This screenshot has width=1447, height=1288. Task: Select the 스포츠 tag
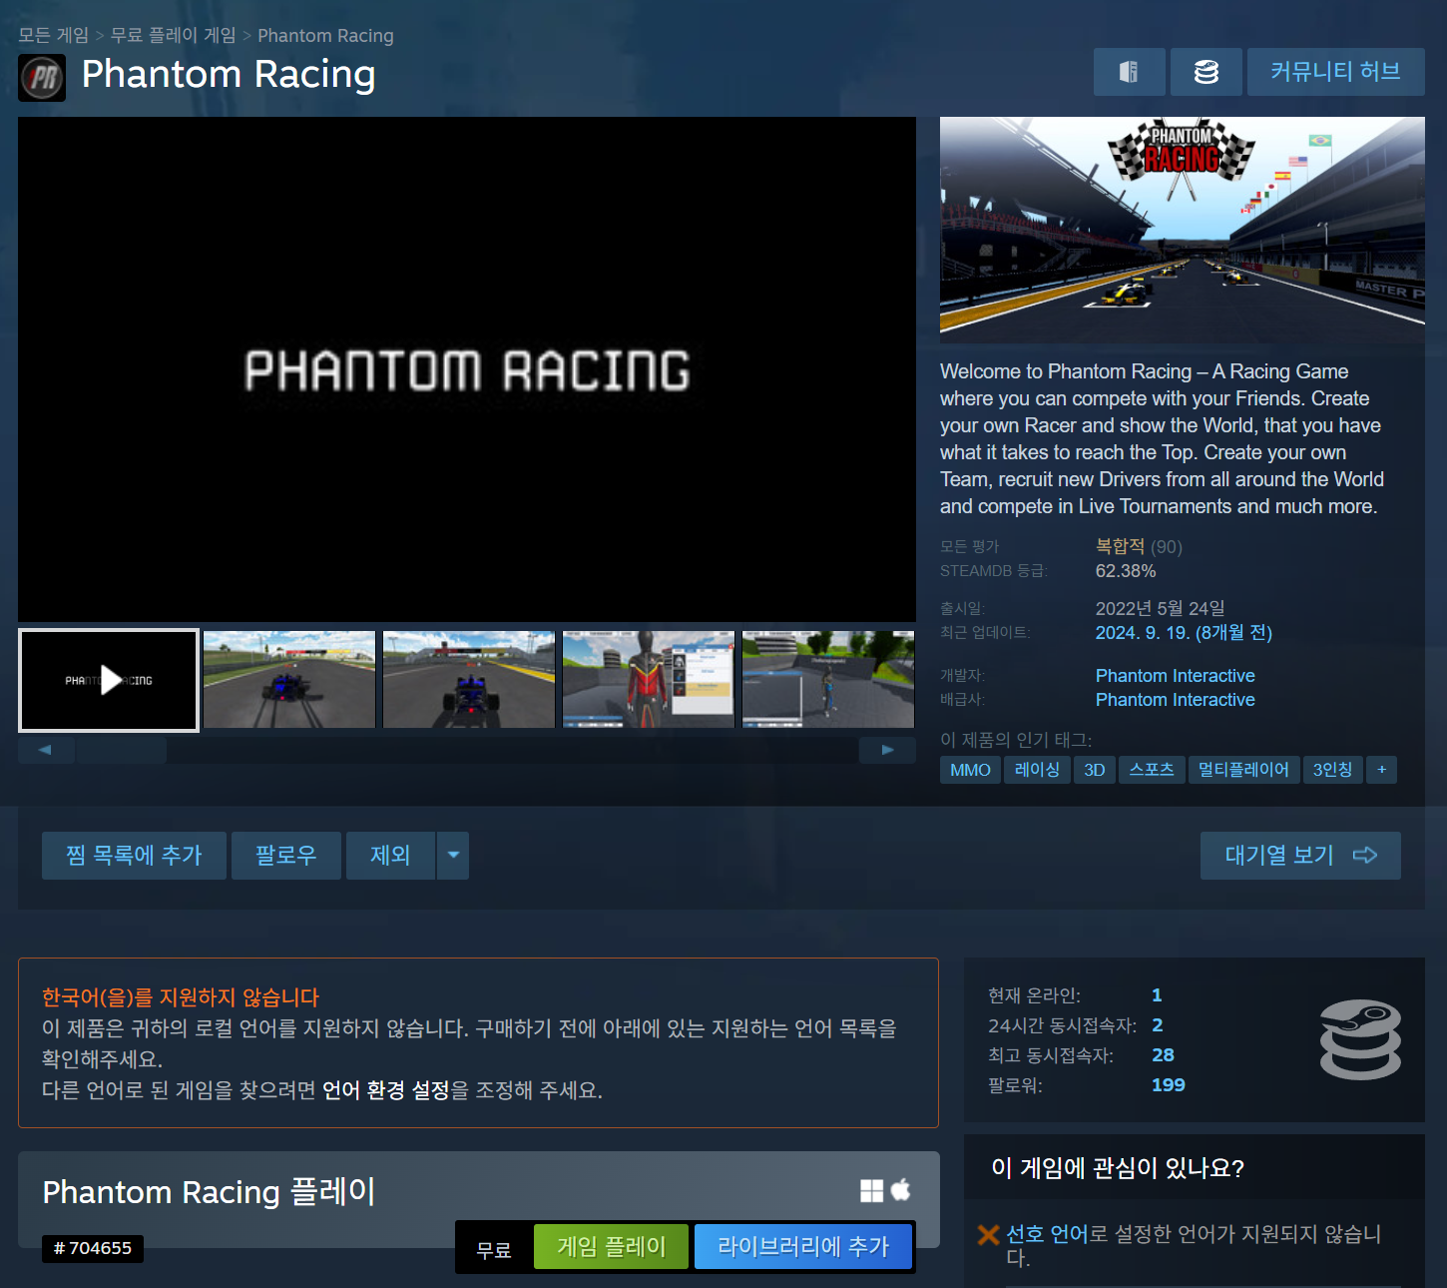1152,770
